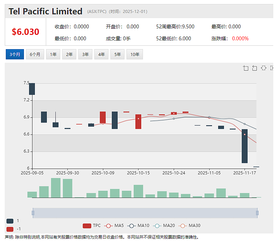The height and width of the screenshot is (244, 278).
Task: Click the 最高价: 0.000 value
Action: [x=226, y=27]
